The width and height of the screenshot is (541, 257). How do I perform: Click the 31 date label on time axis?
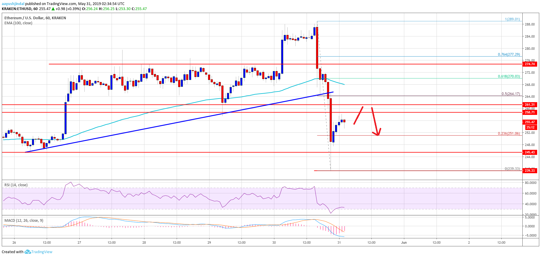point(339,242)
